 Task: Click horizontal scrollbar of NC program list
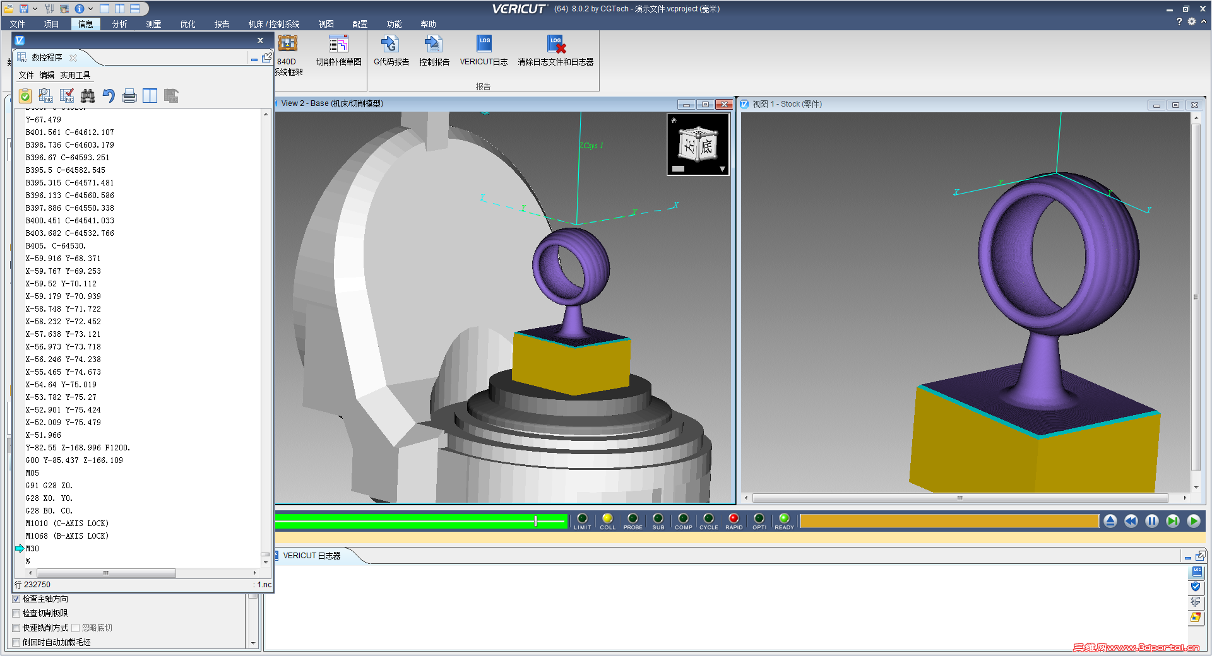pos(106,573)
